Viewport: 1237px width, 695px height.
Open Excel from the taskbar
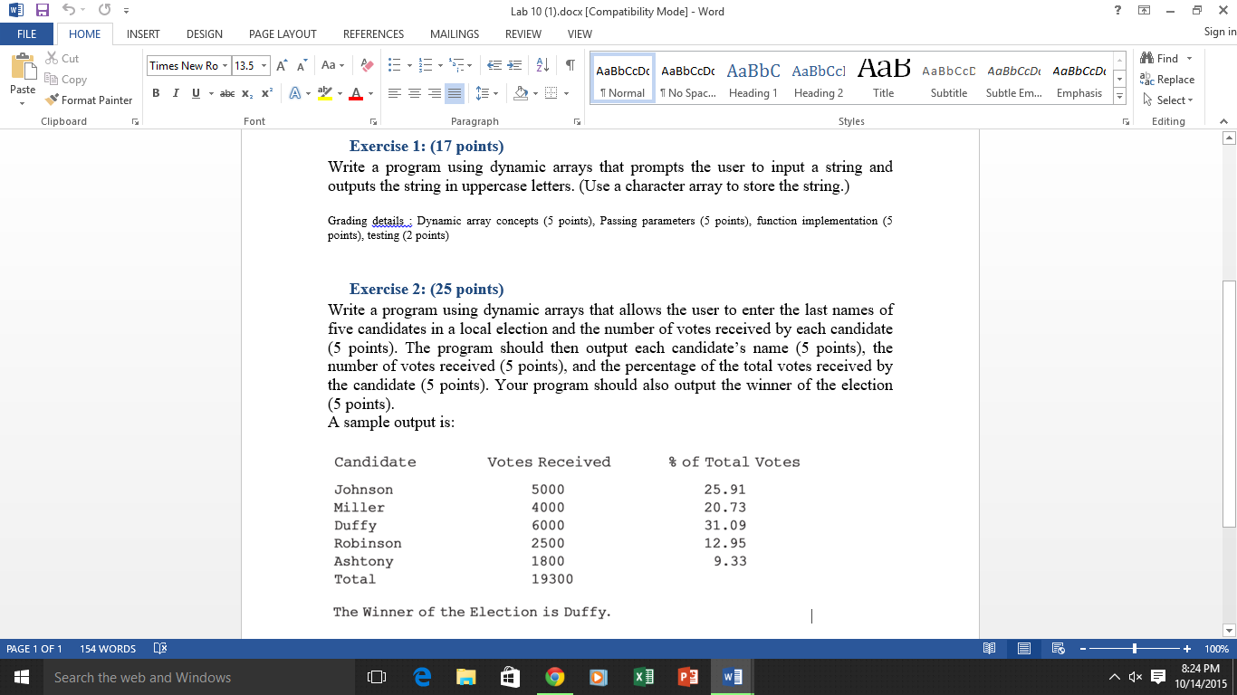(644, 676)
